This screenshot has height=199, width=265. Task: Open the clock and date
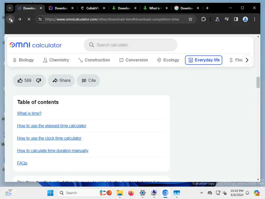[237, 193]
